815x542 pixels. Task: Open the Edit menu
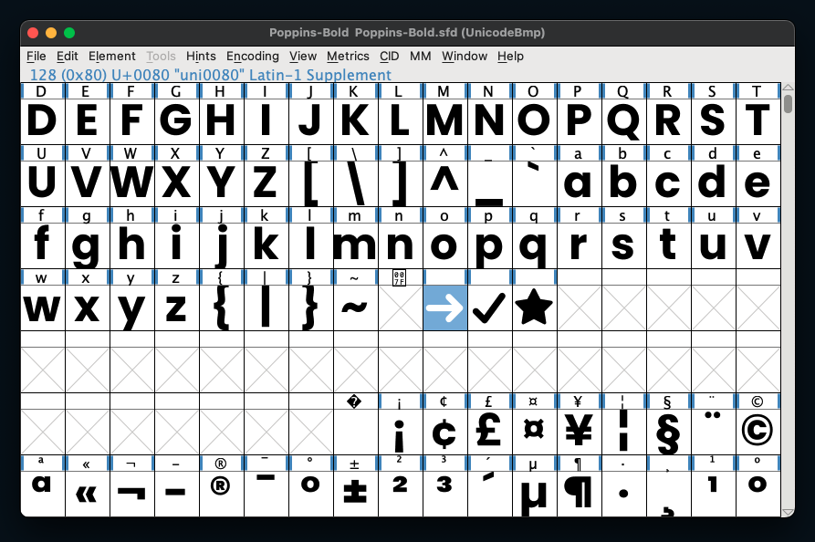coord(67,57)
